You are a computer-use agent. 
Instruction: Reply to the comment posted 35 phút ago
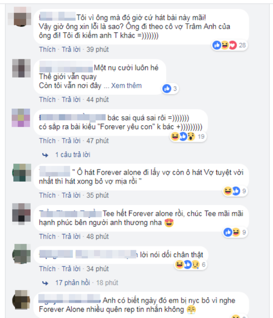coord(71,195)
